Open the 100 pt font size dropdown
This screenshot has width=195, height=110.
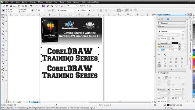click(x=89, y=10)
